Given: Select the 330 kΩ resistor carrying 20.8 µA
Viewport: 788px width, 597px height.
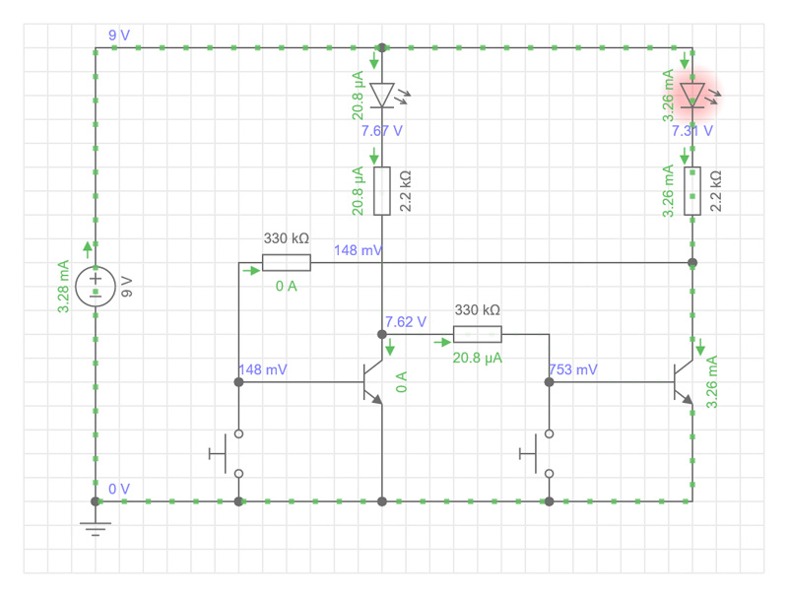Looking at the screenshot, I should (477, 334).
